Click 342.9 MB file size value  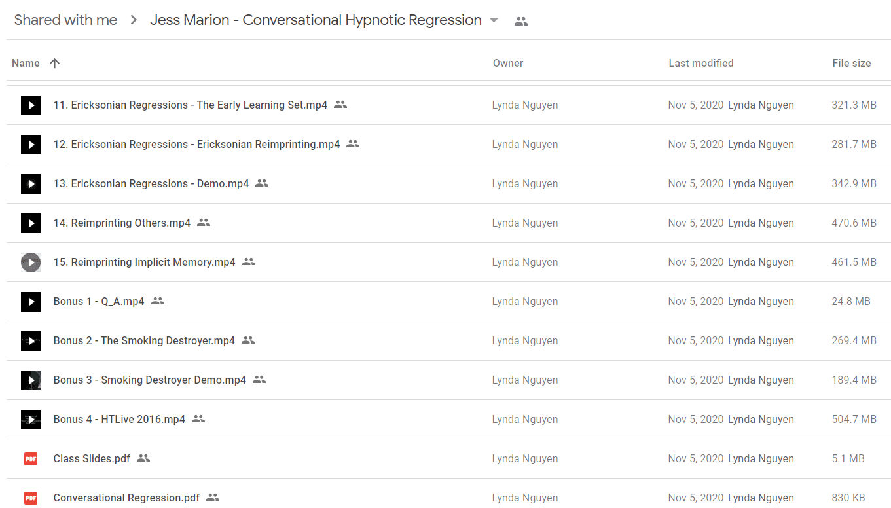point(854,183)
